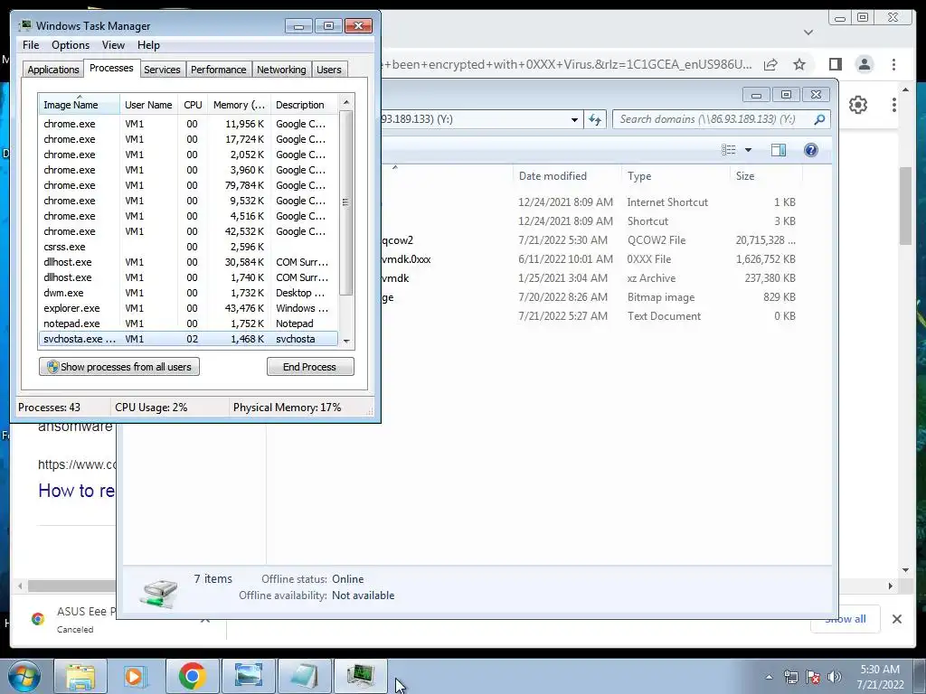Open the How to re… search result link
Viewport: 926px width, 694px height.
point(76,491)
